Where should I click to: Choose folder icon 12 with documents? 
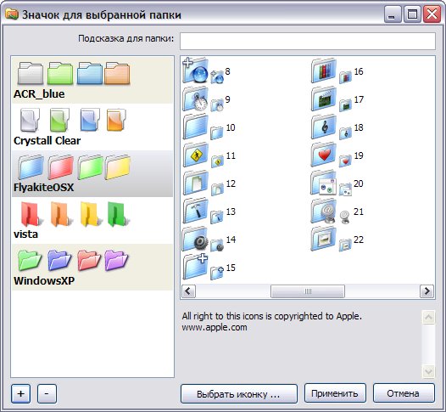pyautogui.click(x=195, y=183)
